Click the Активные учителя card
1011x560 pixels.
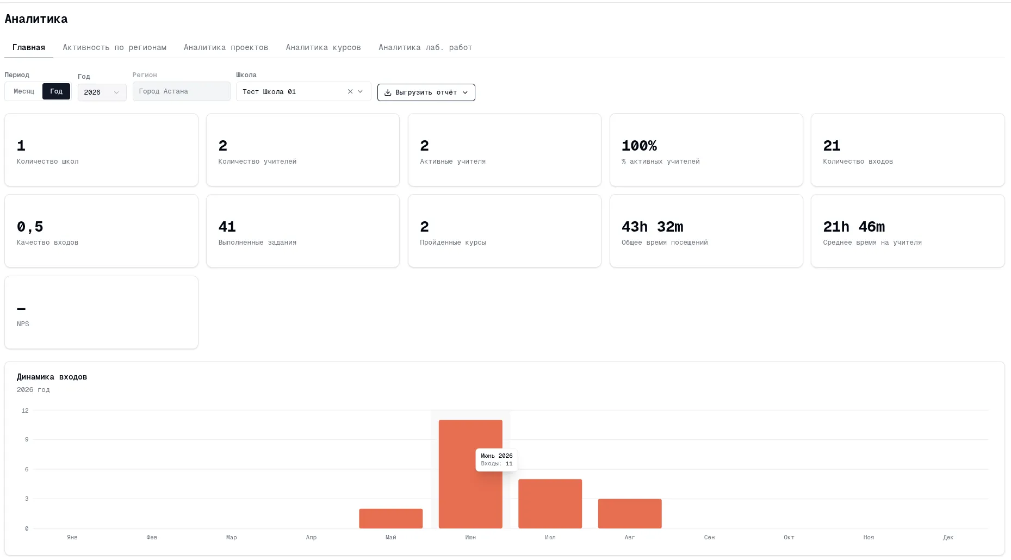[x=505, y=150]
